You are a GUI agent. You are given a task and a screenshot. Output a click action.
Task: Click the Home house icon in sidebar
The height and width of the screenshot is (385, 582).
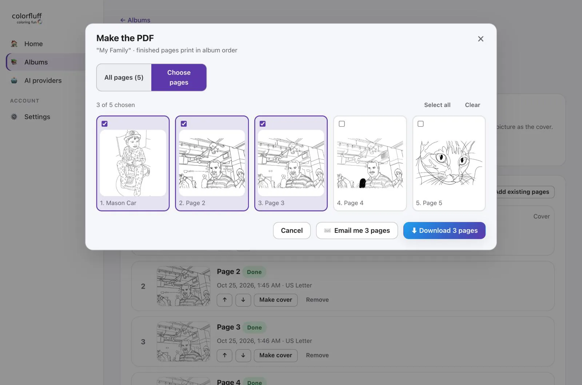(x=14, y=44)
